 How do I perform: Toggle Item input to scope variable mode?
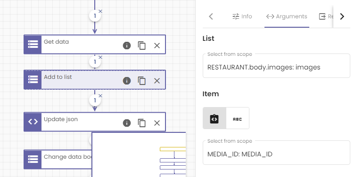[215, 118]
